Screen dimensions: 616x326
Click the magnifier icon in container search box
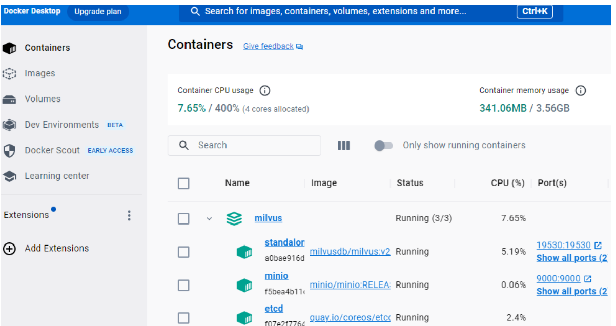tap(184, 146)
